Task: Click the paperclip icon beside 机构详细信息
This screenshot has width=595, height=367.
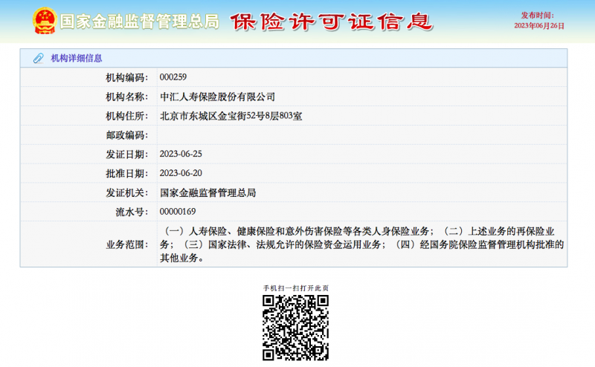Action: point(39,58)
